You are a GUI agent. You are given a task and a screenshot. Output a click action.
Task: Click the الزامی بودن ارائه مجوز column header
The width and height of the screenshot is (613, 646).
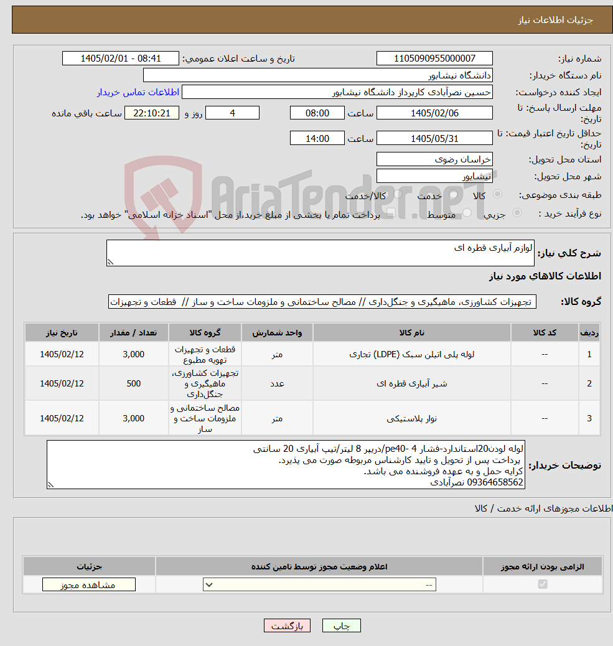[x=543, y=567]
